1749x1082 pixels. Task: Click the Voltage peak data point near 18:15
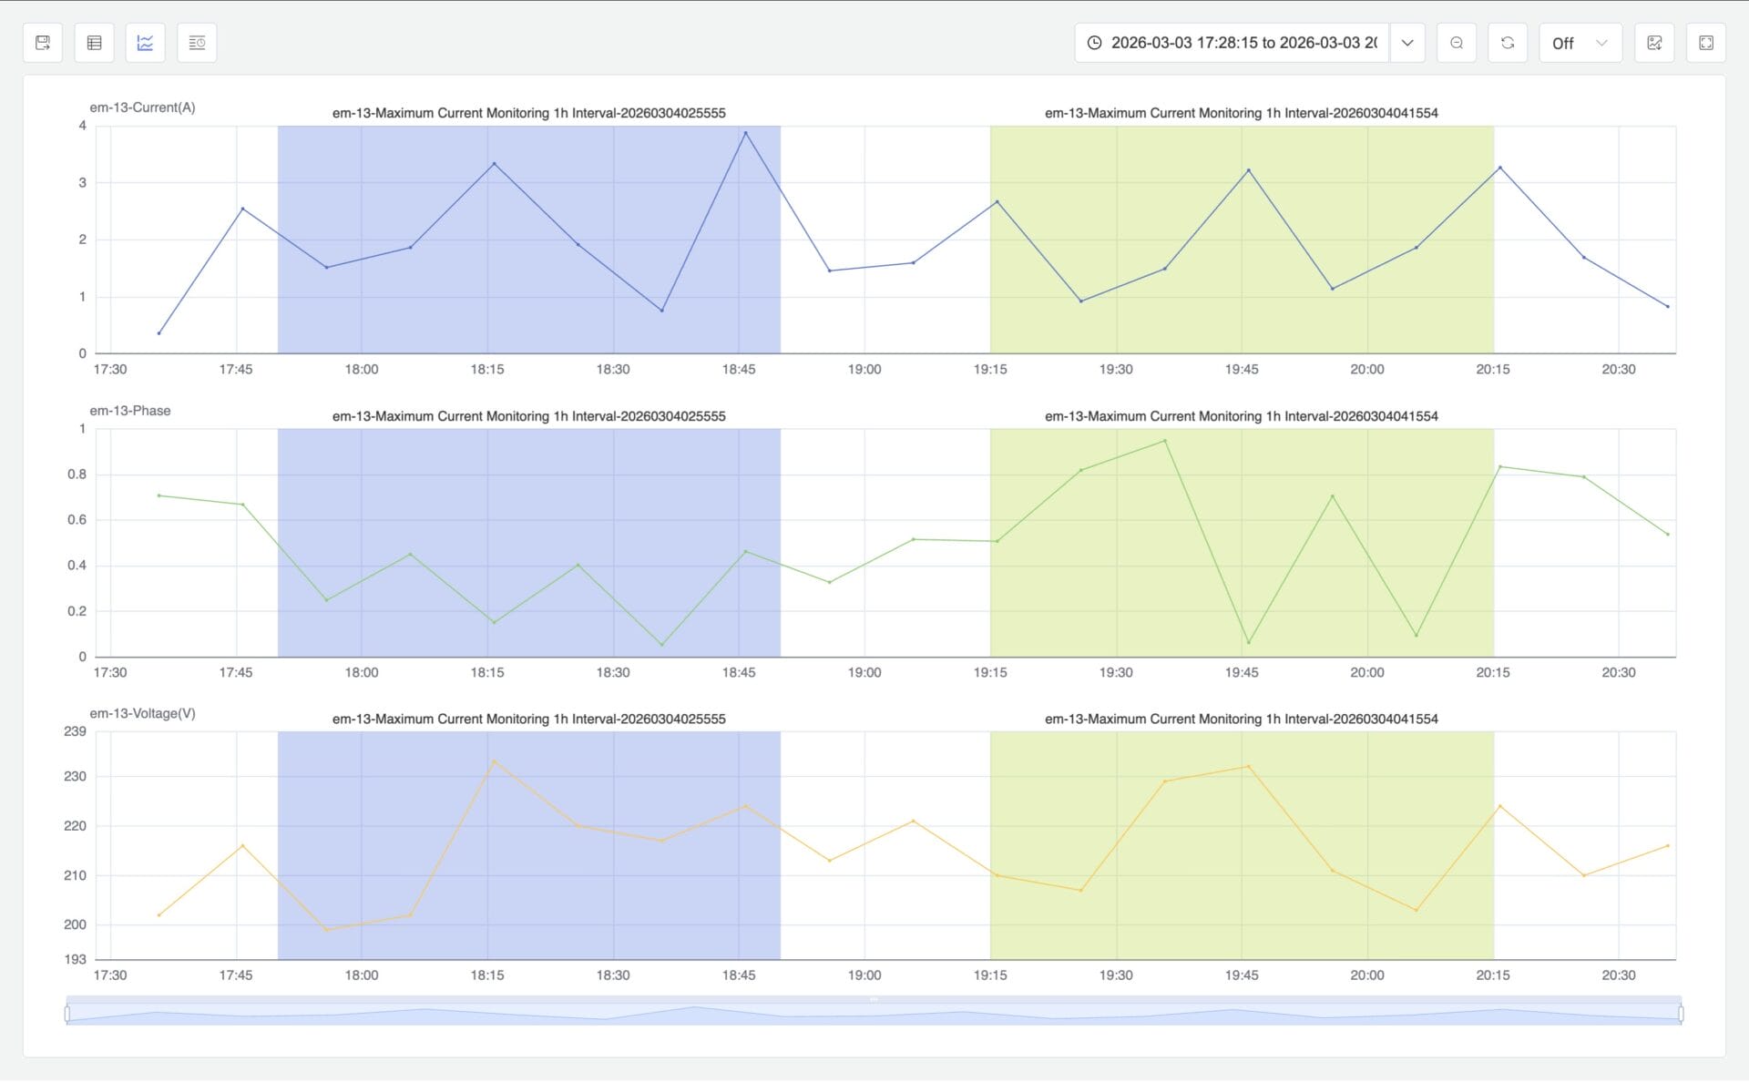click(494, 761)
